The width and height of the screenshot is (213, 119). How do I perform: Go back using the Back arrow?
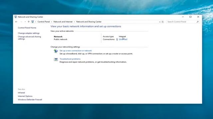[x=16, y=22]
